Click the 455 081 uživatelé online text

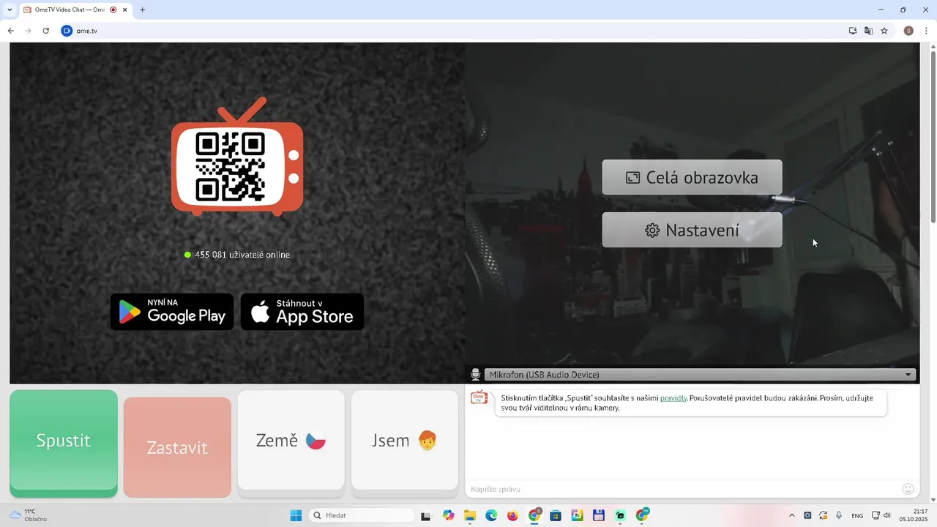(x=242, y=255)
